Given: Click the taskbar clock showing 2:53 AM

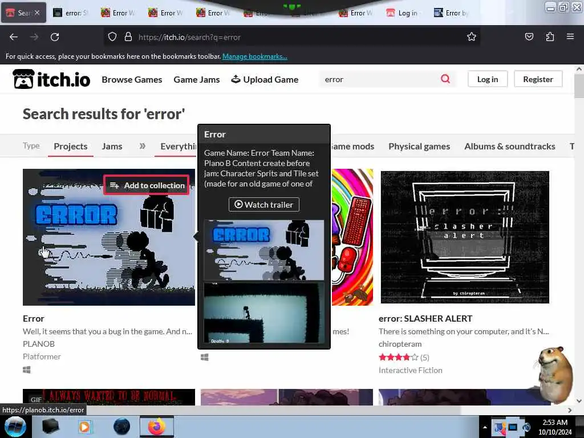Looking at the screenshot, I should point(555,427).
